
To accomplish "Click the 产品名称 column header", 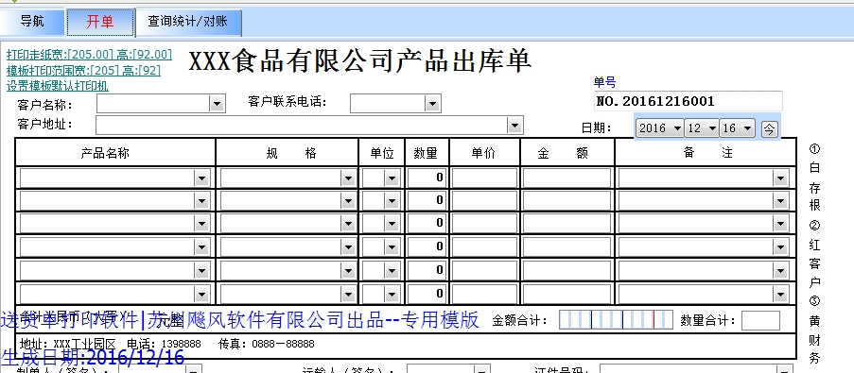I will pos(105,153).
